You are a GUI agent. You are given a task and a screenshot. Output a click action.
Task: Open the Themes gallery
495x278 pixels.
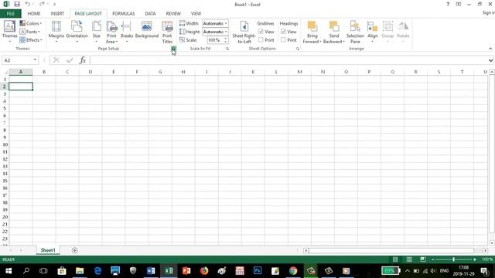click(9, 32)
